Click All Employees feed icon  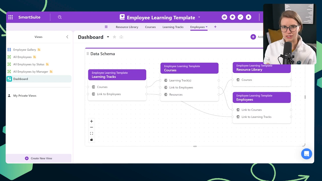[35, 57]
